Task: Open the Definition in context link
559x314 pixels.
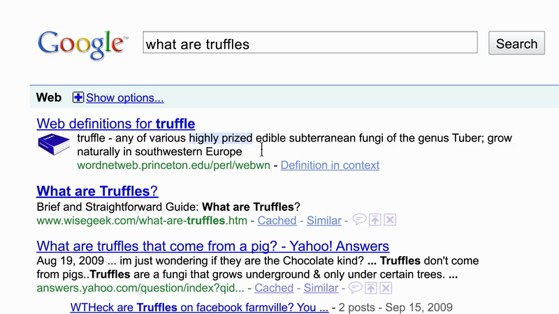Action: 330,165
